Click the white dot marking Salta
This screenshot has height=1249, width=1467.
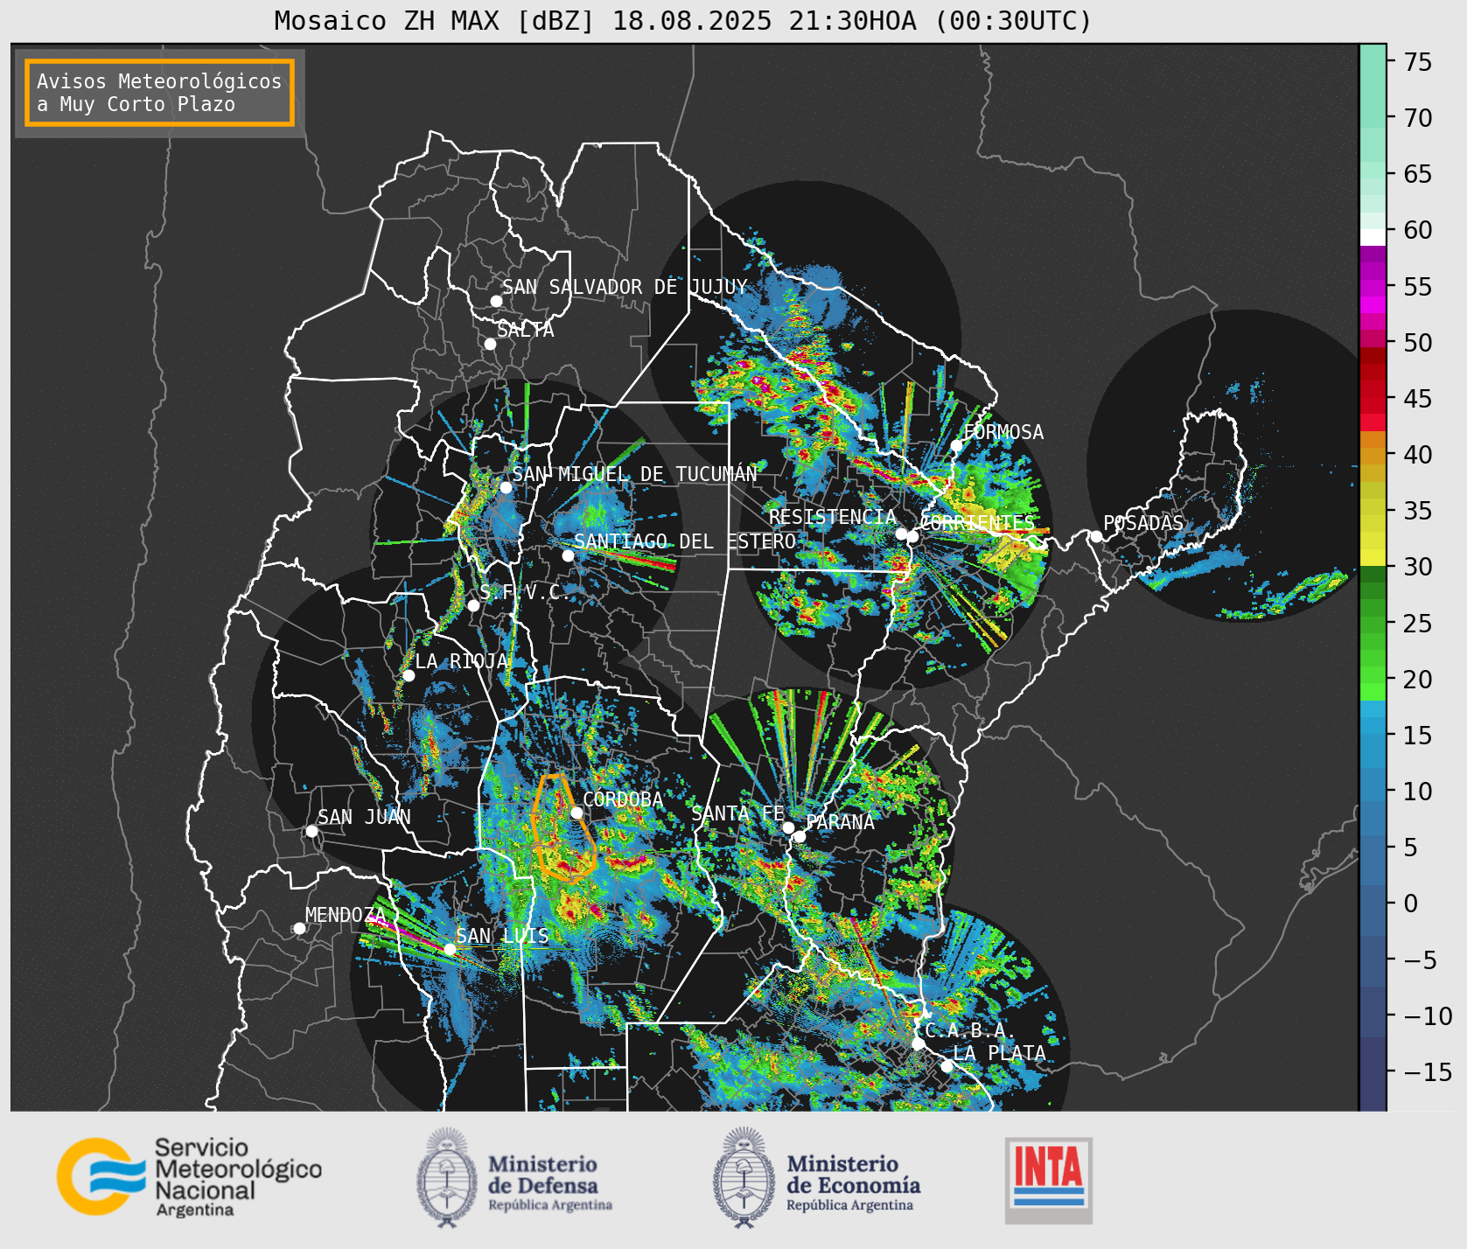491,344
